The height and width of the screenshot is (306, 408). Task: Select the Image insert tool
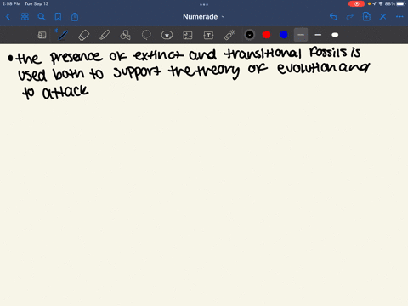pyautogui.click(x=188, y=35)
